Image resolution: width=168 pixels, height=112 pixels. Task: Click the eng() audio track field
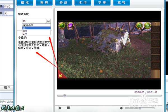coord(9,6)
